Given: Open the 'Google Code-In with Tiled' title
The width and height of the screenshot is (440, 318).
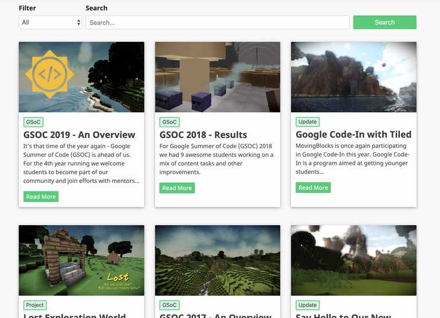Looking at the screenshot, I should coord(353,135).
